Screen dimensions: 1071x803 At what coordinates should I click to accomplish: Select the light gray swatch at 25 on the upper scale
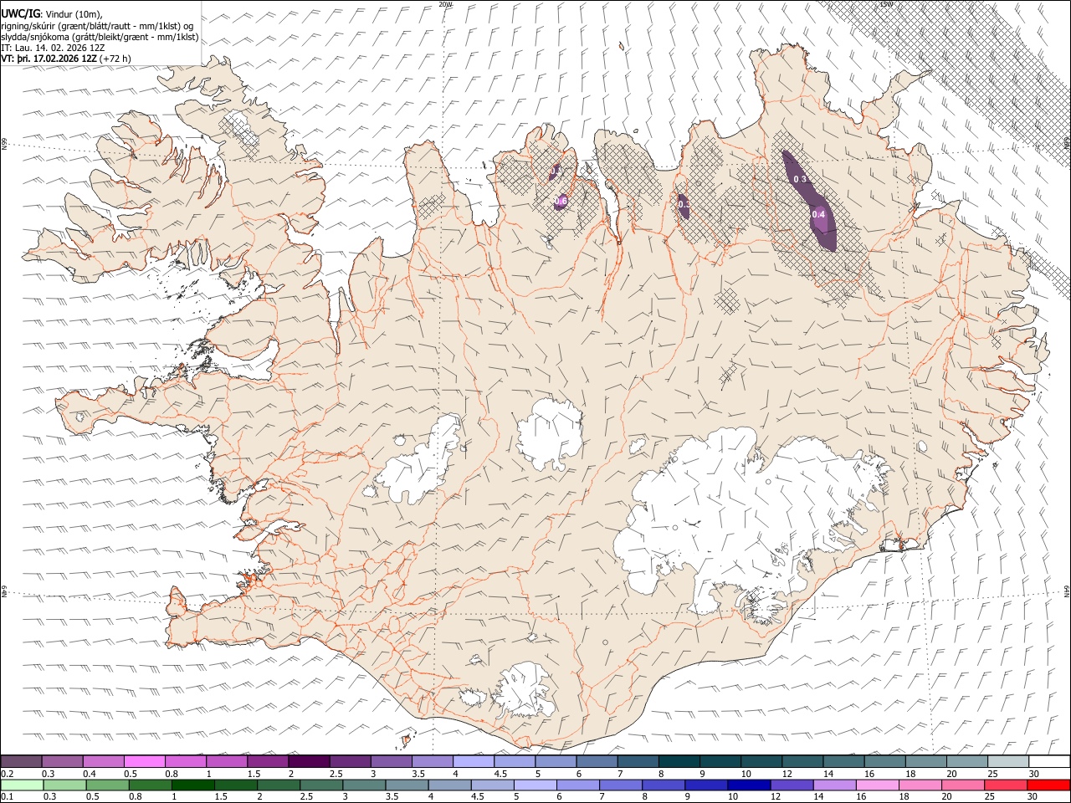point(1008,762)
